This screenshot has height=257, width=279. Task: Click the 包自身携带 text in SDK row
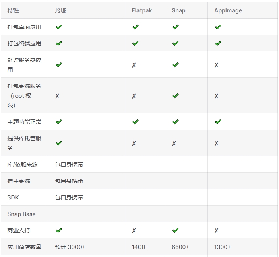[69, 198]
